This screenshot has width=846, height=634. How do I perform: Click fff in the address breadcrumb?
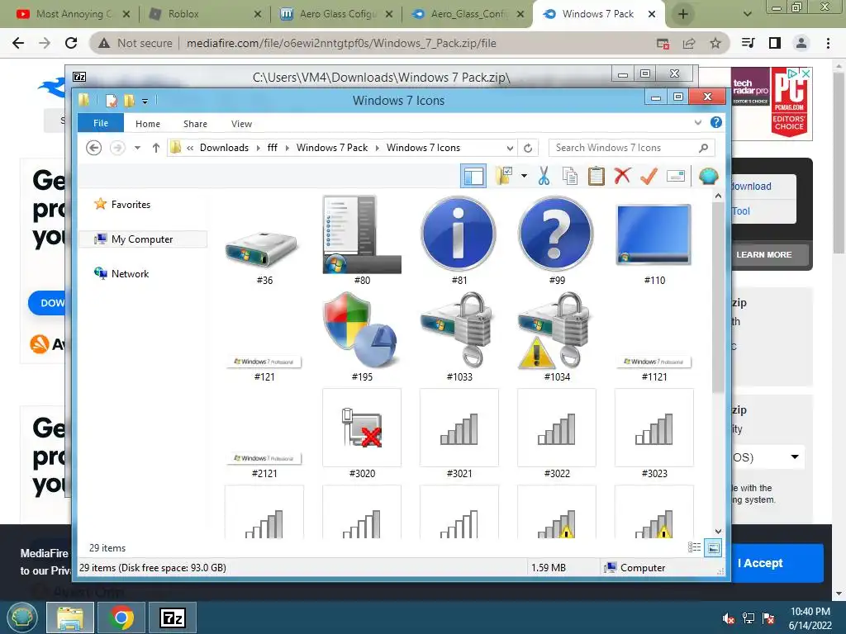[273, 148]
